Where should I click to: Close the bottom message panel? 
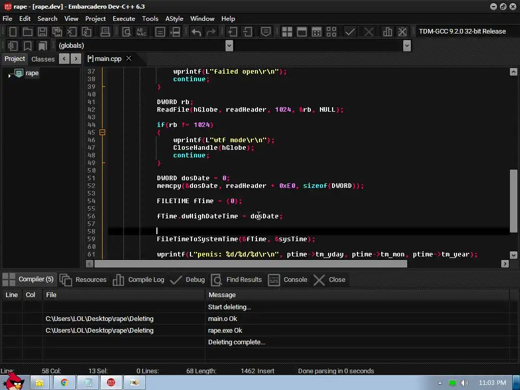(x=329, y=280)
